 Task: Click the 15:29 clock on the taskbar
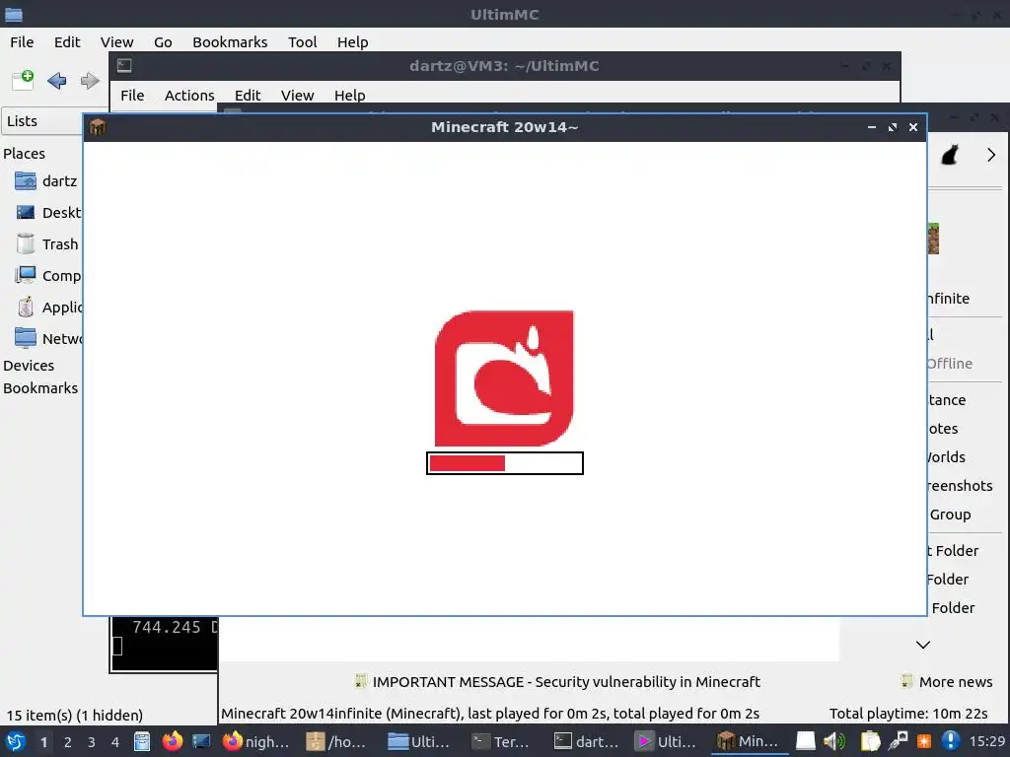[x=986, y=741]
